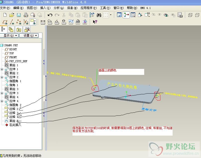Toggle datum axis display
Screen dimensions: 201x158
tap(12, 22)
